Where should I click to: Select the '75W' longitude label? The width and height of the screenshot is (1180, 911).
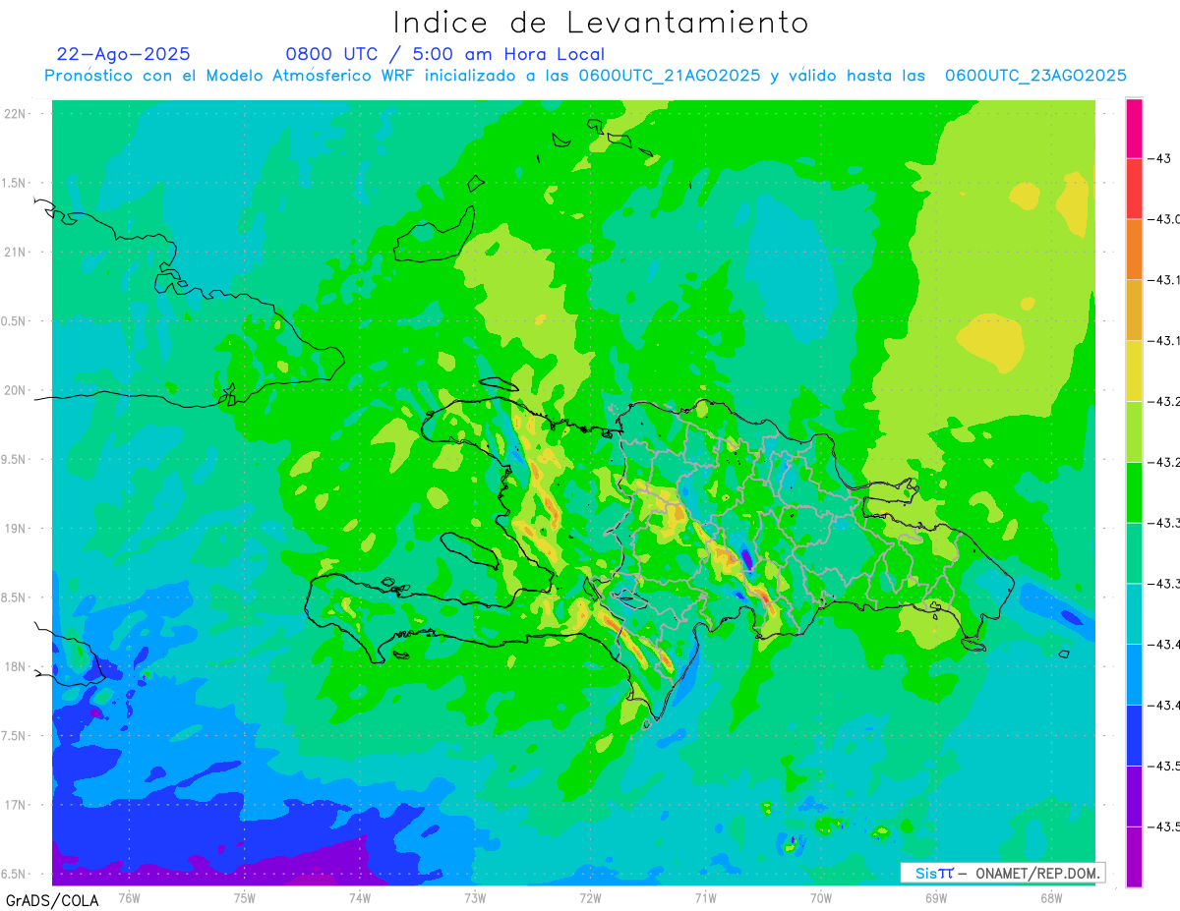[x=245, y=897]
